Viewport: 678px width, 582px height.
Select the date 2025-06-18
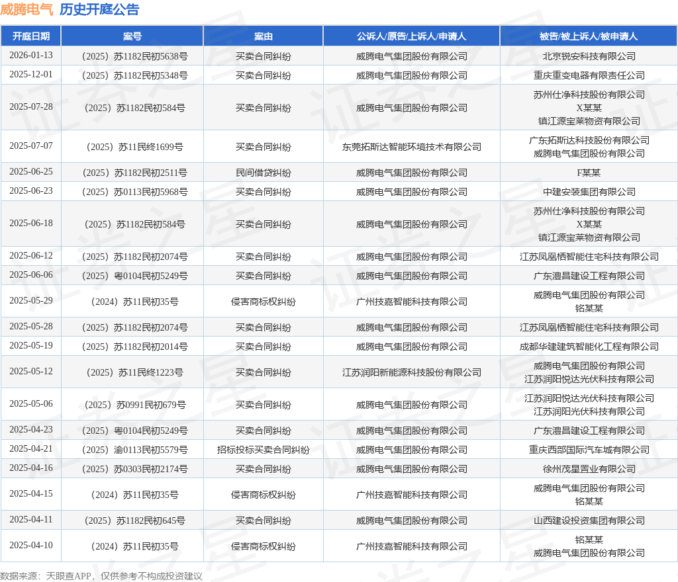[31, 223]
